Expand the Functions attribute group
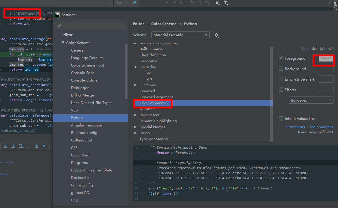 click(x=135, y=85)
